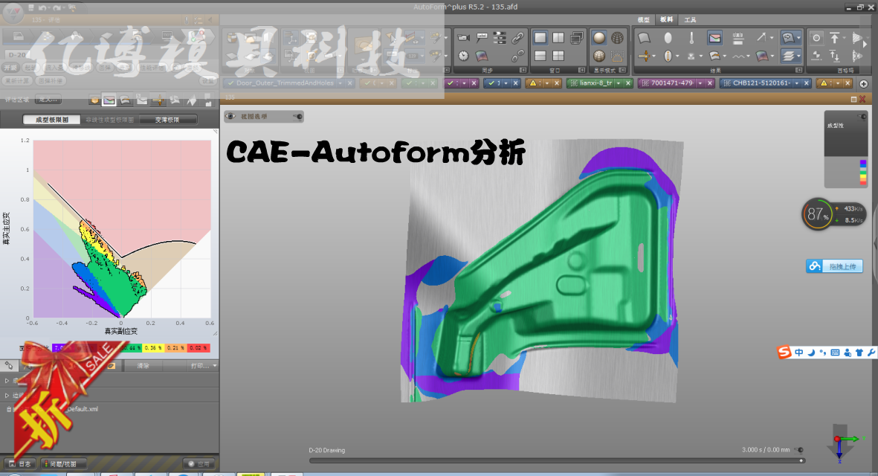Screen dimensions: 878x476
Task: Select the 非线性成型极限图 option
Action: click(109, 119)
